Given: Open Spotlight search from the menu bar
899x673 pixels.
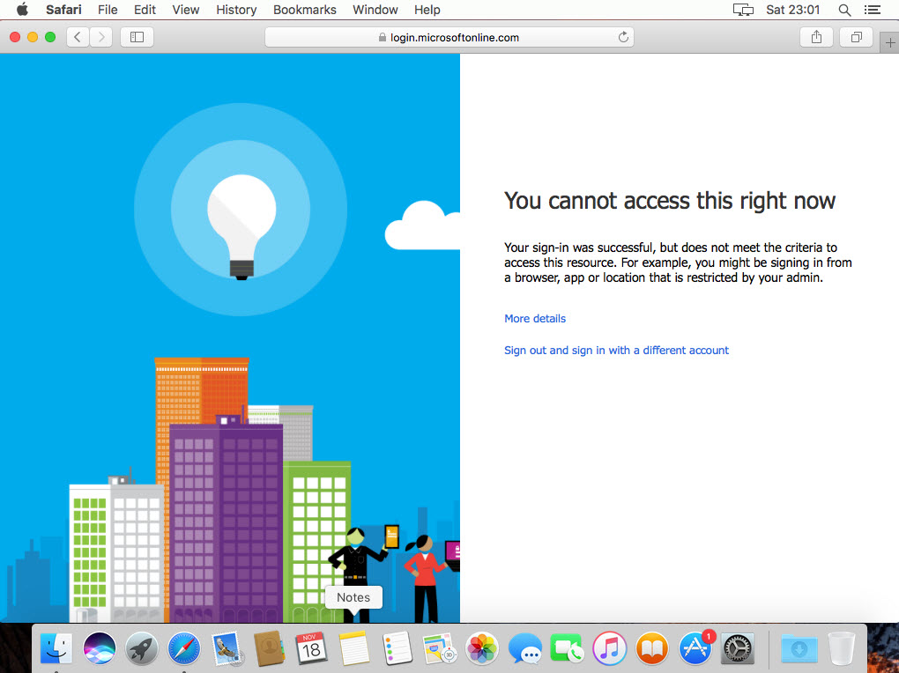Looking at the screenshot, I should tap(844, 10).
